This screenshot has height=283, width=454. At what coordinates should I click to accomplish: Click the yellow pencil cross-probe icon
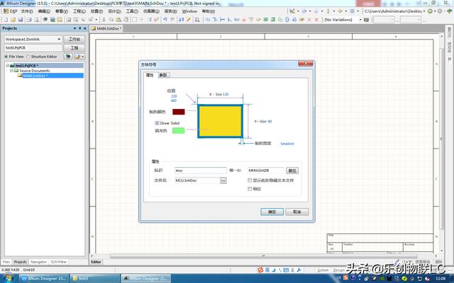189,20
